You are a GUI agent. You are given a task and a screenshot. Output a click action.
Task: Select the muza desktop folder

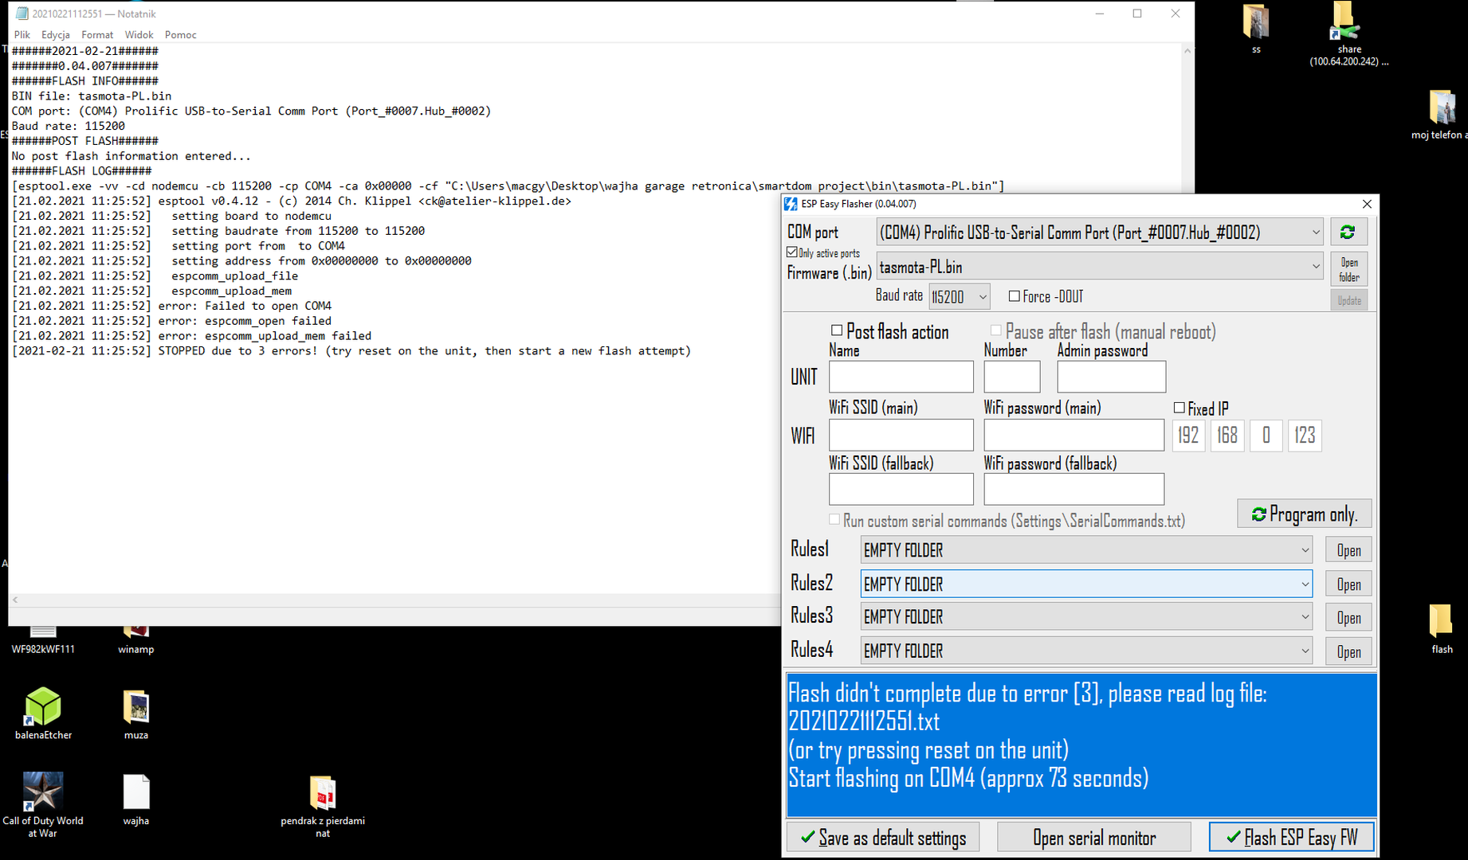click(x=136, y=714)
